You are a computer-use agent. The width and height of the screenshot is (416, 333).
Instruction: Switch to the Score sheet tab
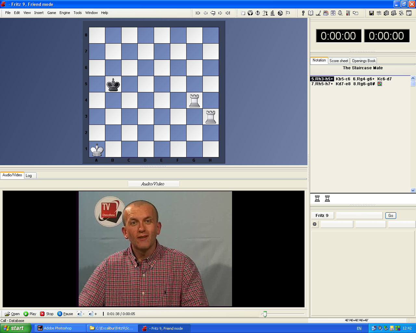point(339,61)
